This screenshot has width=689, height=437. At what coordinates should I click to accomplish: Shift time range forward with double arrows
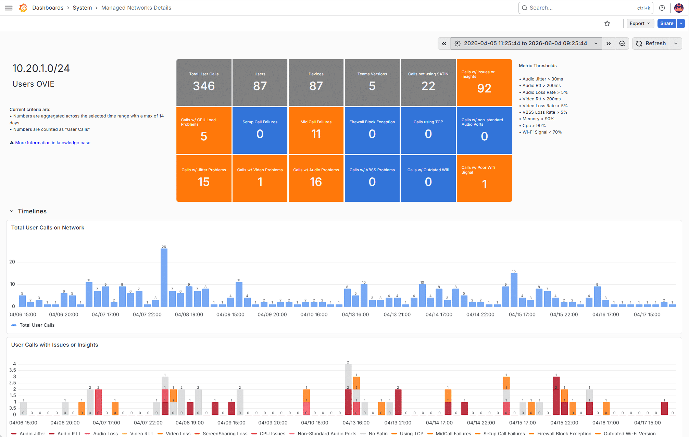coord(609,43)
